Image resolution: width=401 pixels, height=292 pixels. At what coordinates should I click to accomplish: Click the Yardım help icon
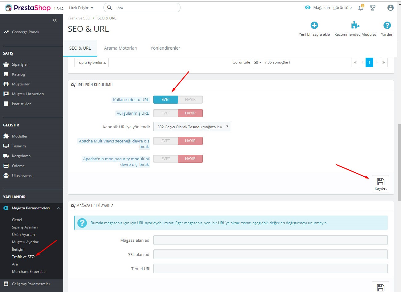[387, 25]
